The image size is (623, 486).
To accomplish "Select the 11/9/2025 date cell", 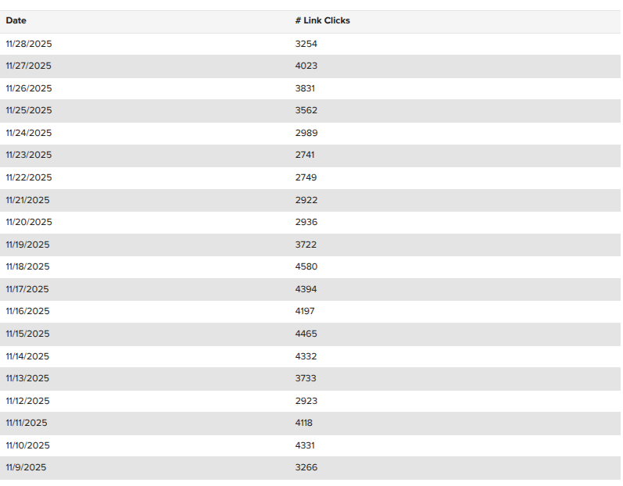I will point(26,467).
